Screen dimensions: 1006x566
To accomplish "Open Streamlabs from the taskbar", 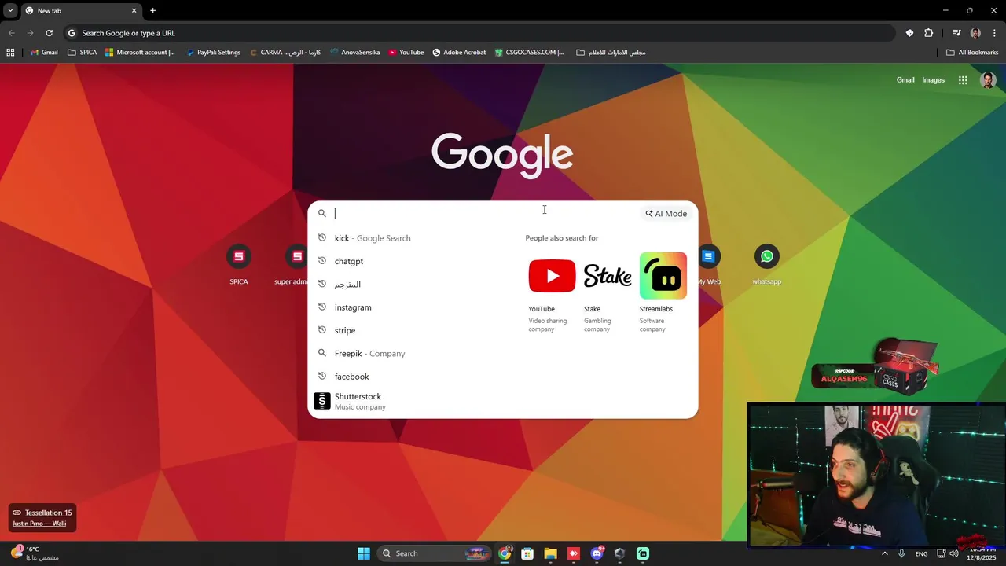I will point(643,553).
